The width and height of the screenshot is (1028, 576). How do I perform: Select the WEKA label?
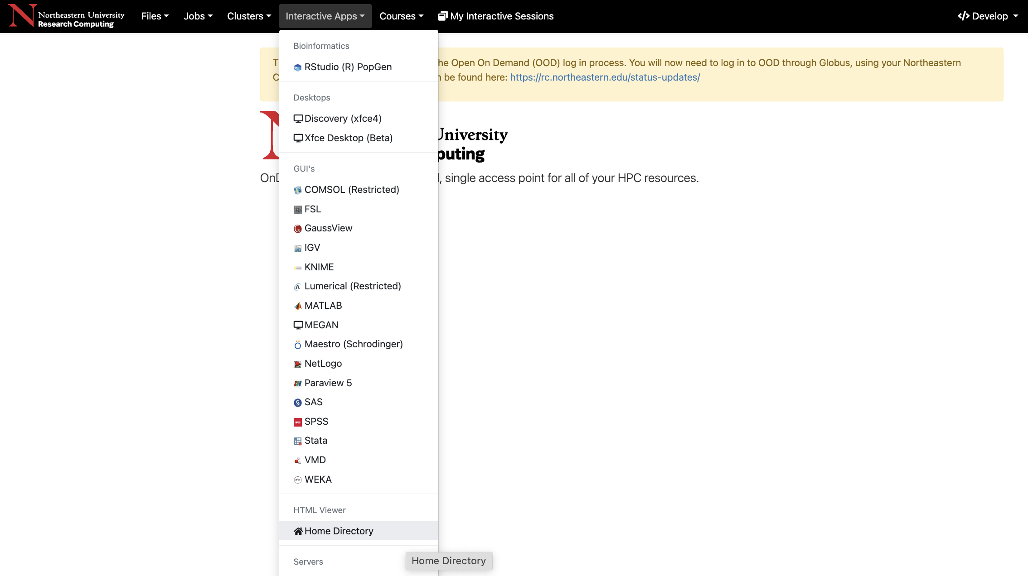click(x=318, y=480)
